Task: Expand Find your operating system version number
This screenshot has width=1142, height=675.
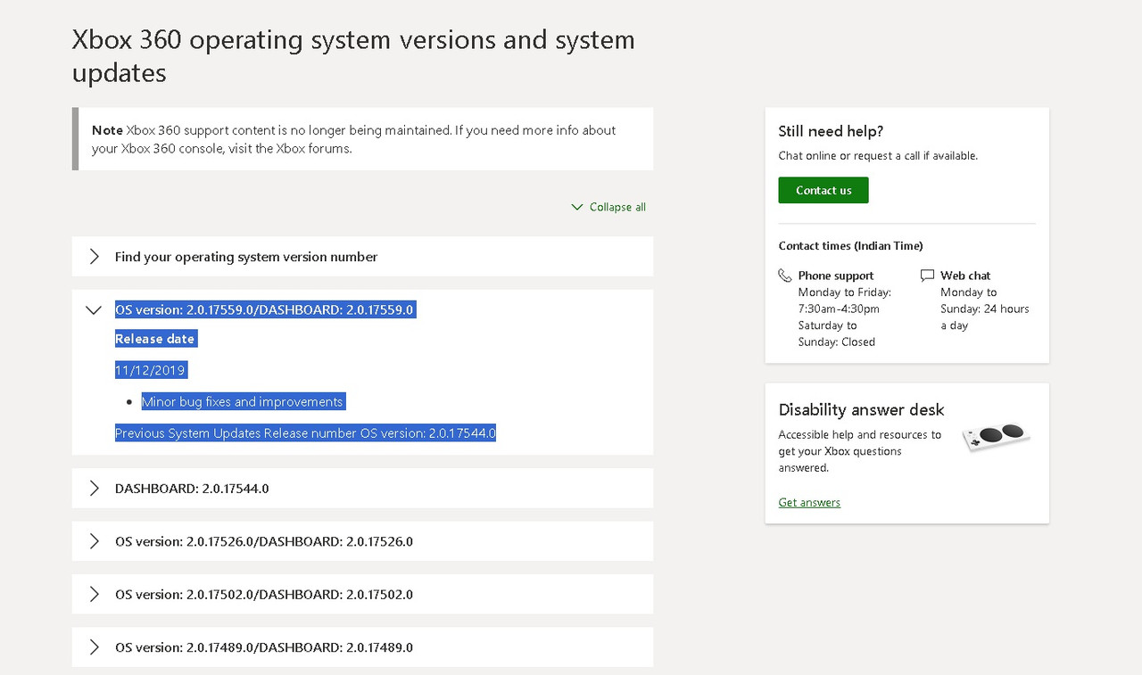Action: [x=362, y=257]
